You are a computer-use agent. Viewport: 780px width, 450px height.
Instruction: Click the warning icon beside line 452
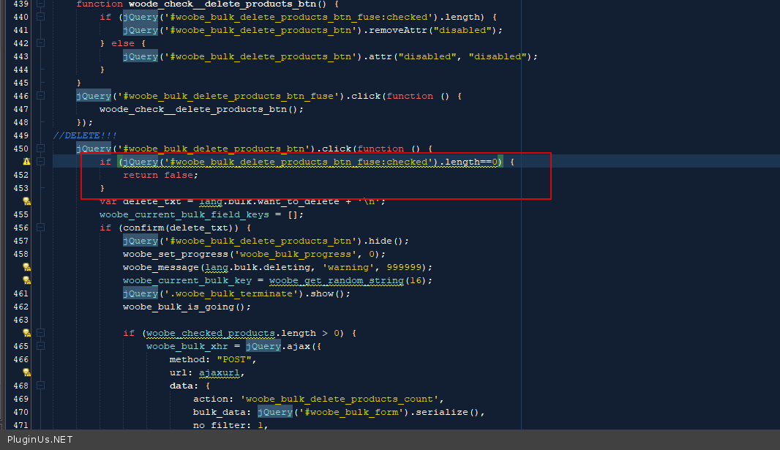click(26, 162)
